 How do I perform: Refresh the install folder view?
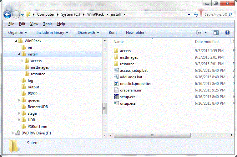(196, 14)
